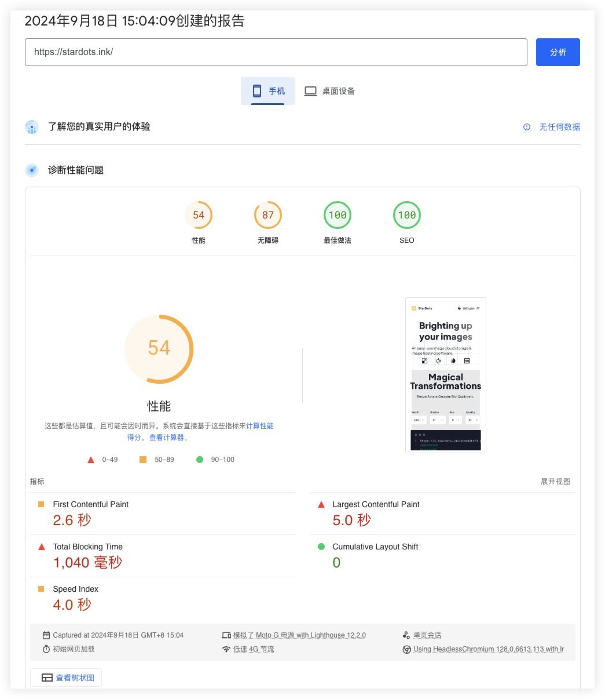Switch to the 桌面设备 tab
This screenshot has width=605, height=699.
[330, 90]
